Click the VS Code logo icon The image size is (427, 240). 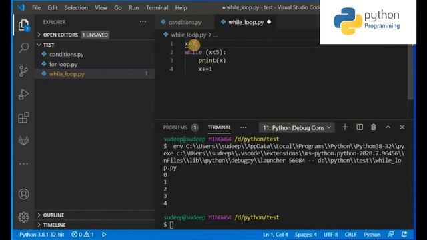[x=21, y=7]
